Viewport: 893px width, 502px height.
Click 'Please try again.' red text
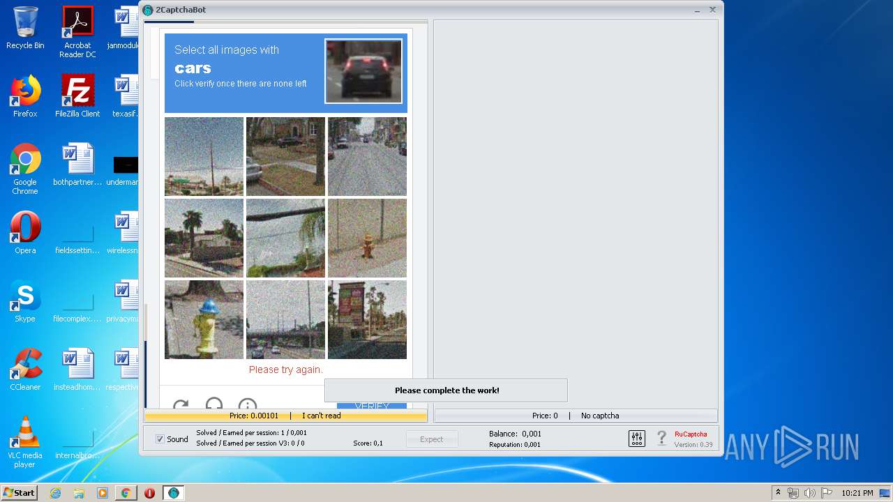pos(286,370)
